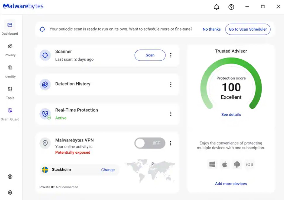
Task: Open the Tools sidebar section
Action: tap(10, 93)
